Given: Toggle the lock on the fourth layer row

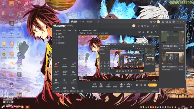Looking at the screenshot, I should tap(56, 43).
